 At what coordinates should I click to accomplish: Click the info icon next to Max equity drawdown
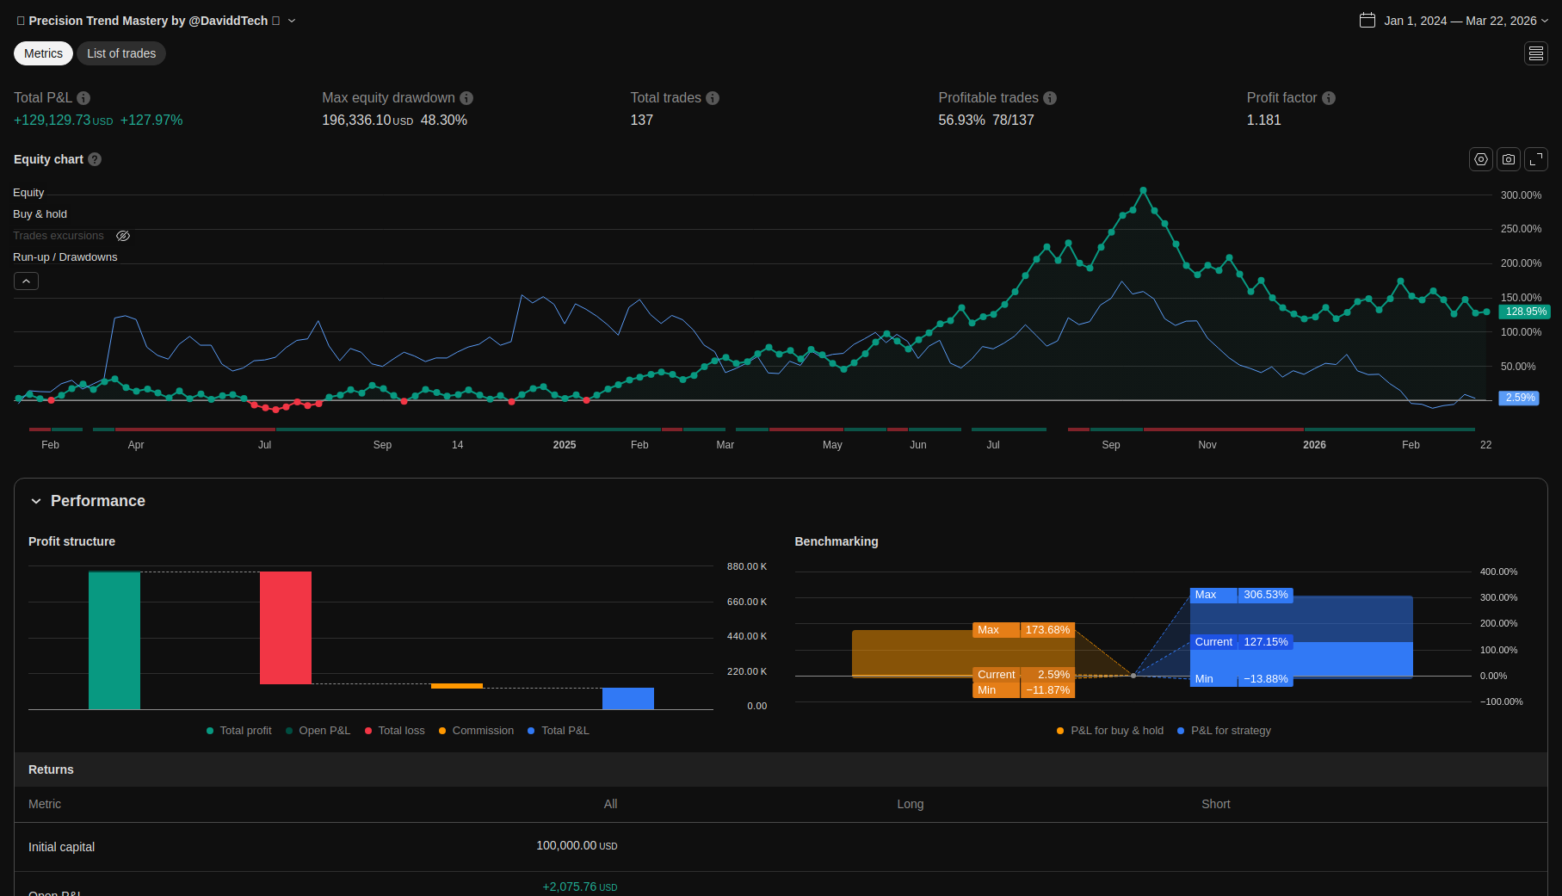tap(466, 98)
